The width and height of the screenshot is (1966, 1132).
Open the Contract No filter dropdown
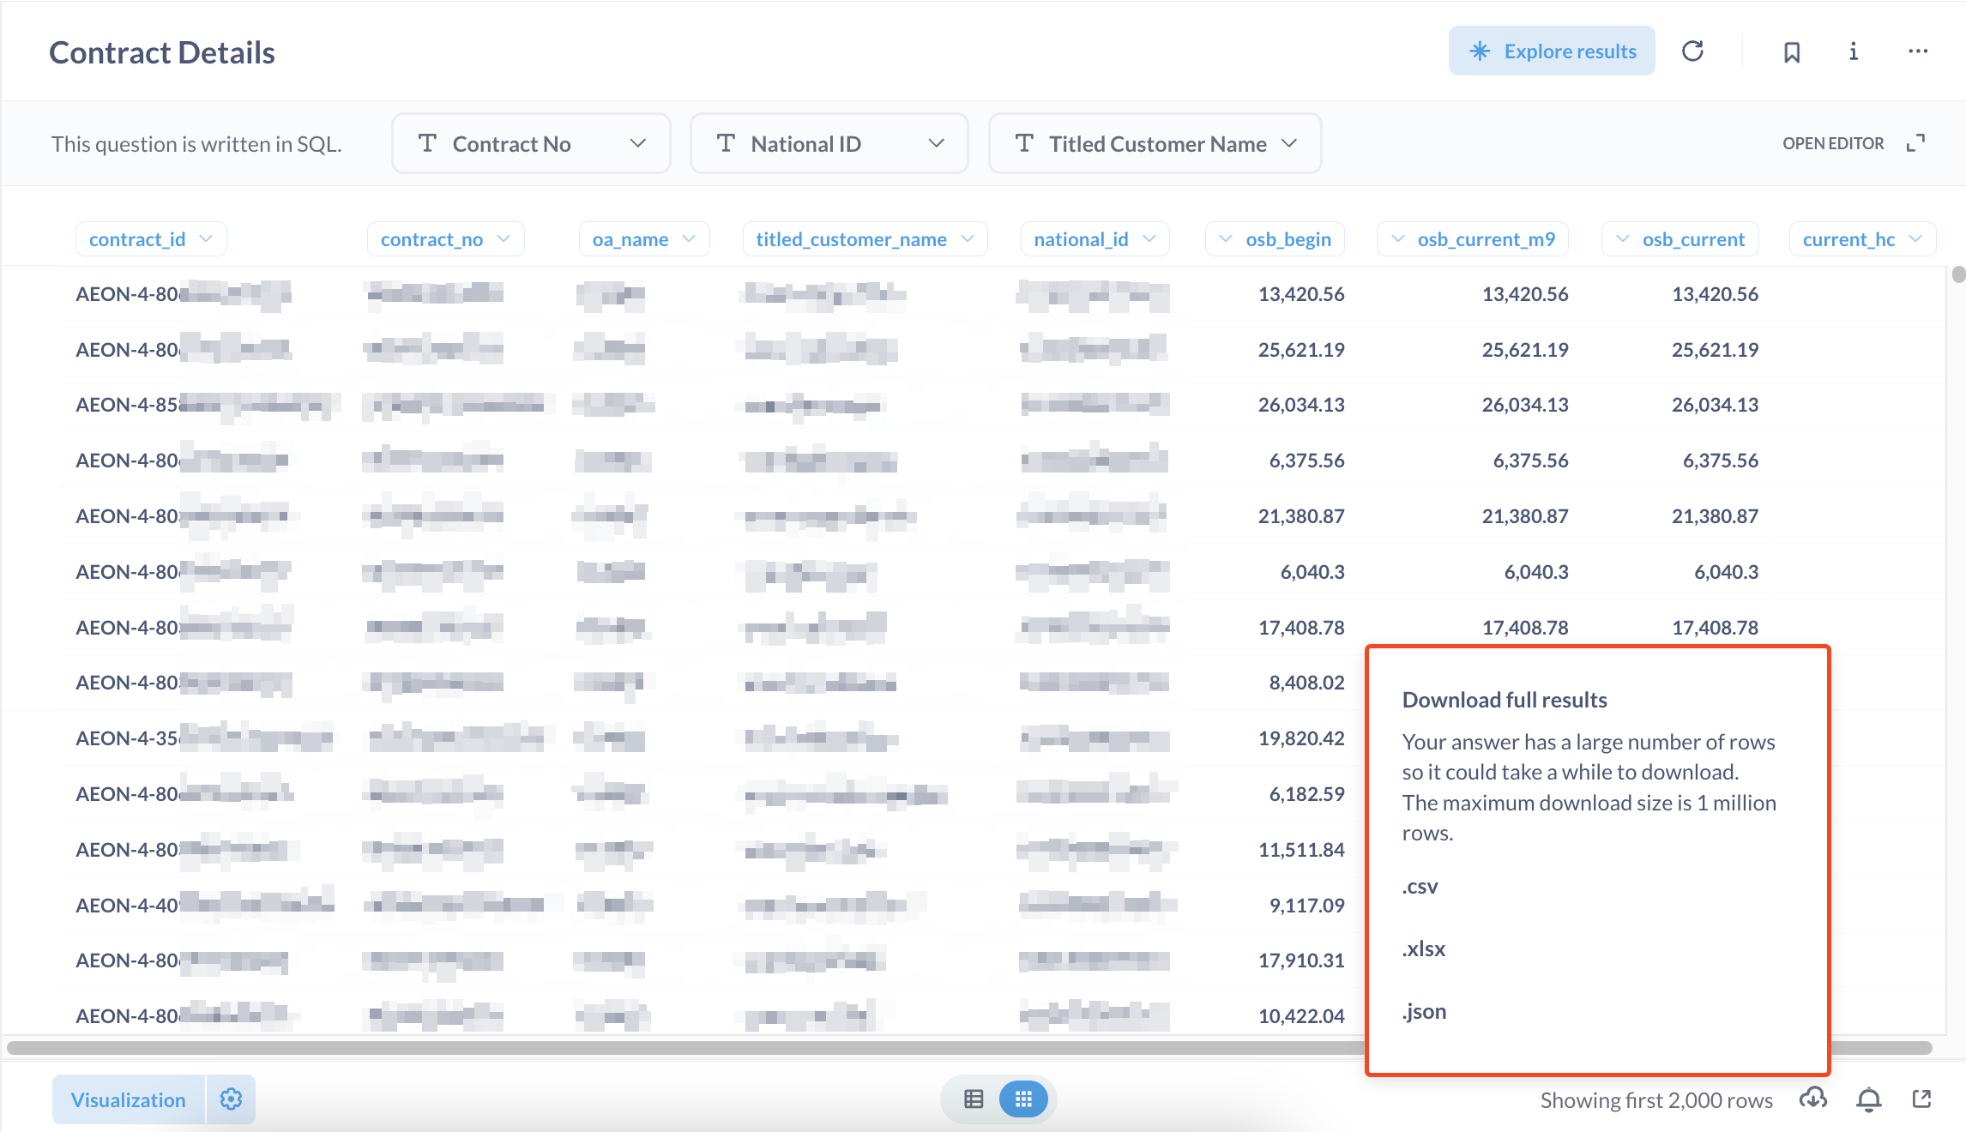(531, 143)
